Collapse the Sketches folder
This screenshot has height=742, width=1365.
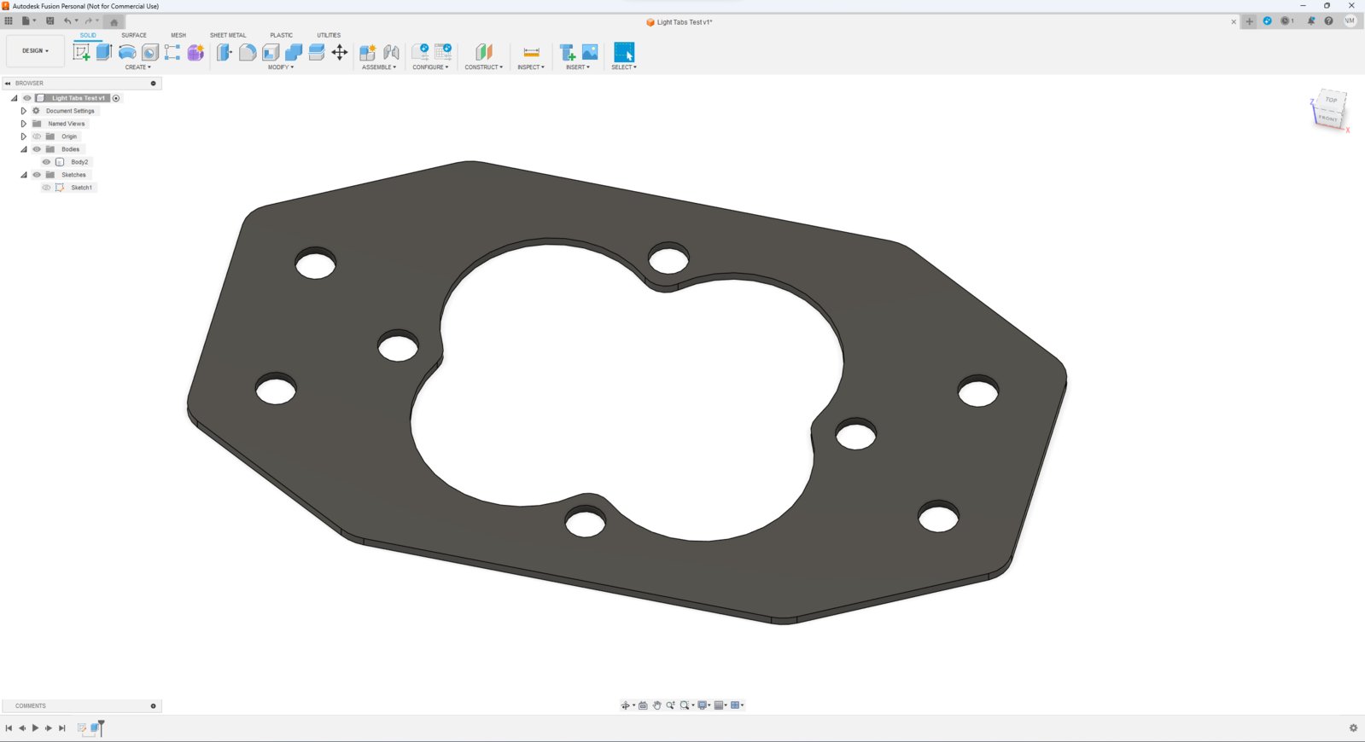coord(24,175)
